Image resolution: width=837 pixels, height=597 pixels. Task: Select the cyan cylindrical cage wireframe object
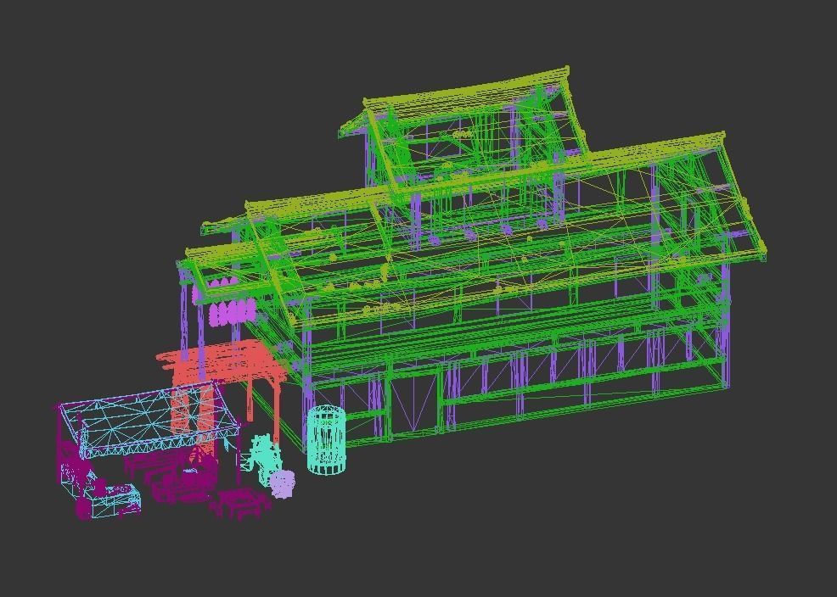coord(326,440)
